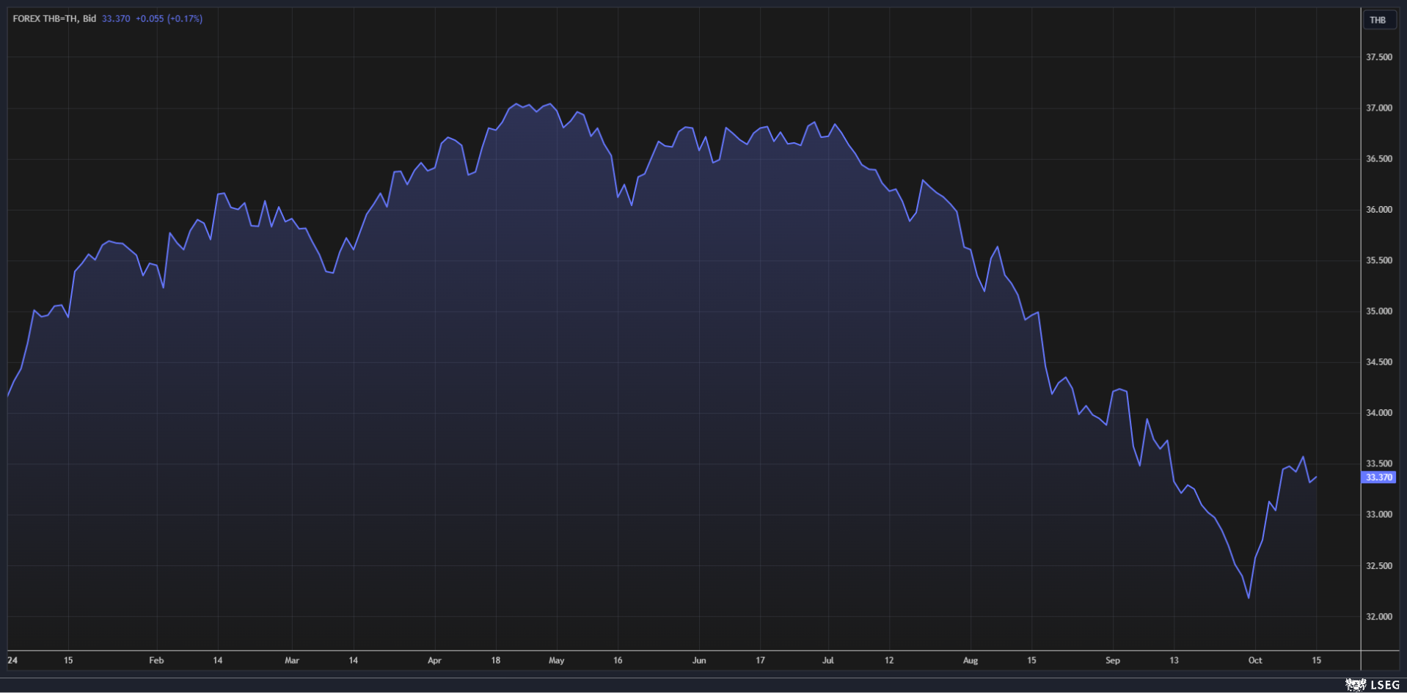Click the Feb date label
The width and height of the screenshot is (1407, 693).
click(156, 661)
